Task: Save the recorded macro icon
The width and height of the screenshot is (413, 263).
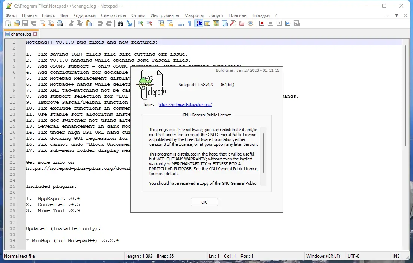Action: [x=297, y=23]
